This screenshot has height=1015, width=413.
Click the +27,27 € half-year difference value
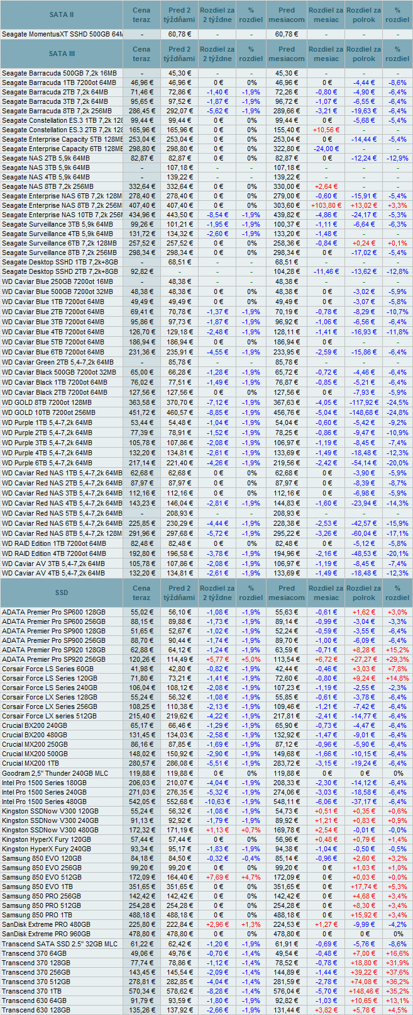(x=363, y=659)
